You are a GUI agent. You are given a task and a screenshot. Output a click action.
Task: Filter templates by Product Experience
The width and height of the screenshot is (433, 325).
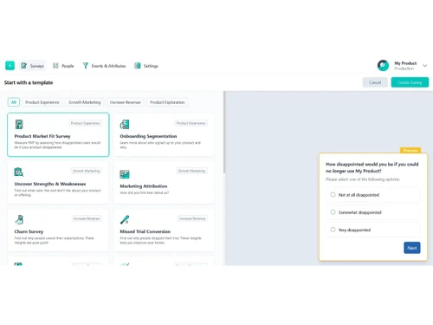(42, 102)
